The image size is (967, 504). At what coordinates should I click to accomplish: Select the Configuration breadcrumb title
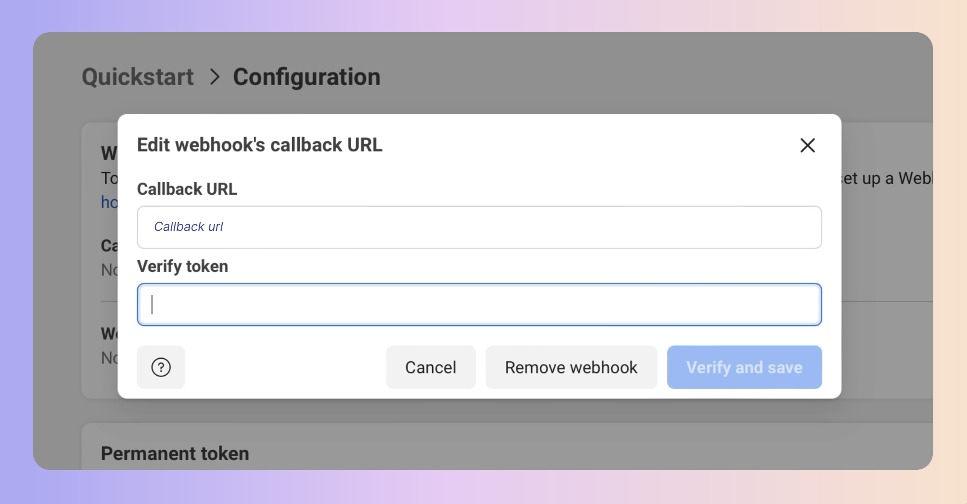point(306,77)
